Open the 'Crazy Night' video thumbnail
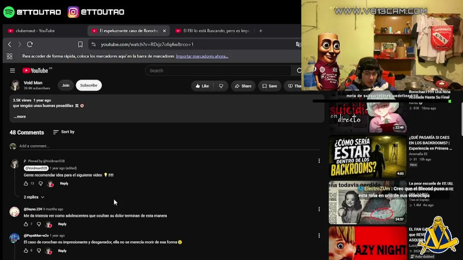This screenshot has height=260, width=463. pos(368,243)
